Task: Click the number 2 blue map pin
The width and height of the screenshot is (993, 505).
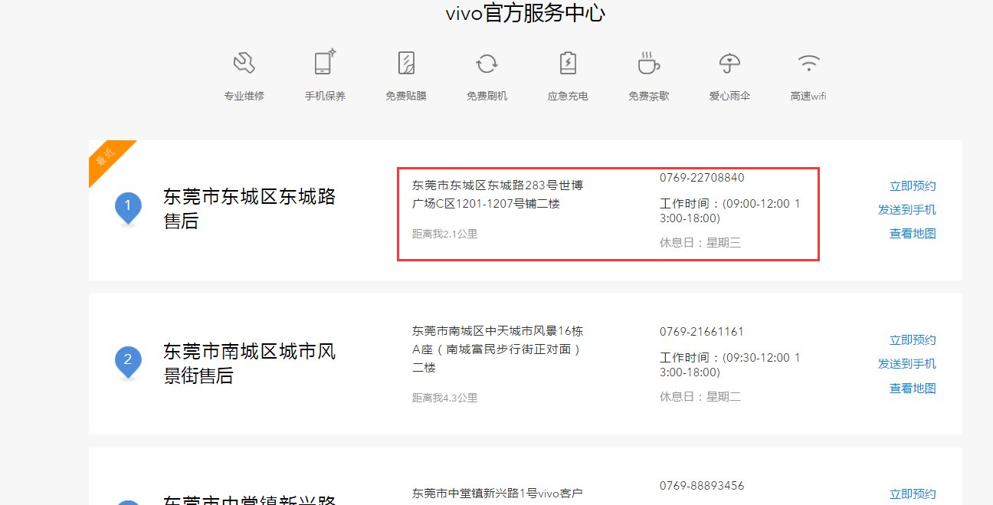Action: [x=127, y=359]
